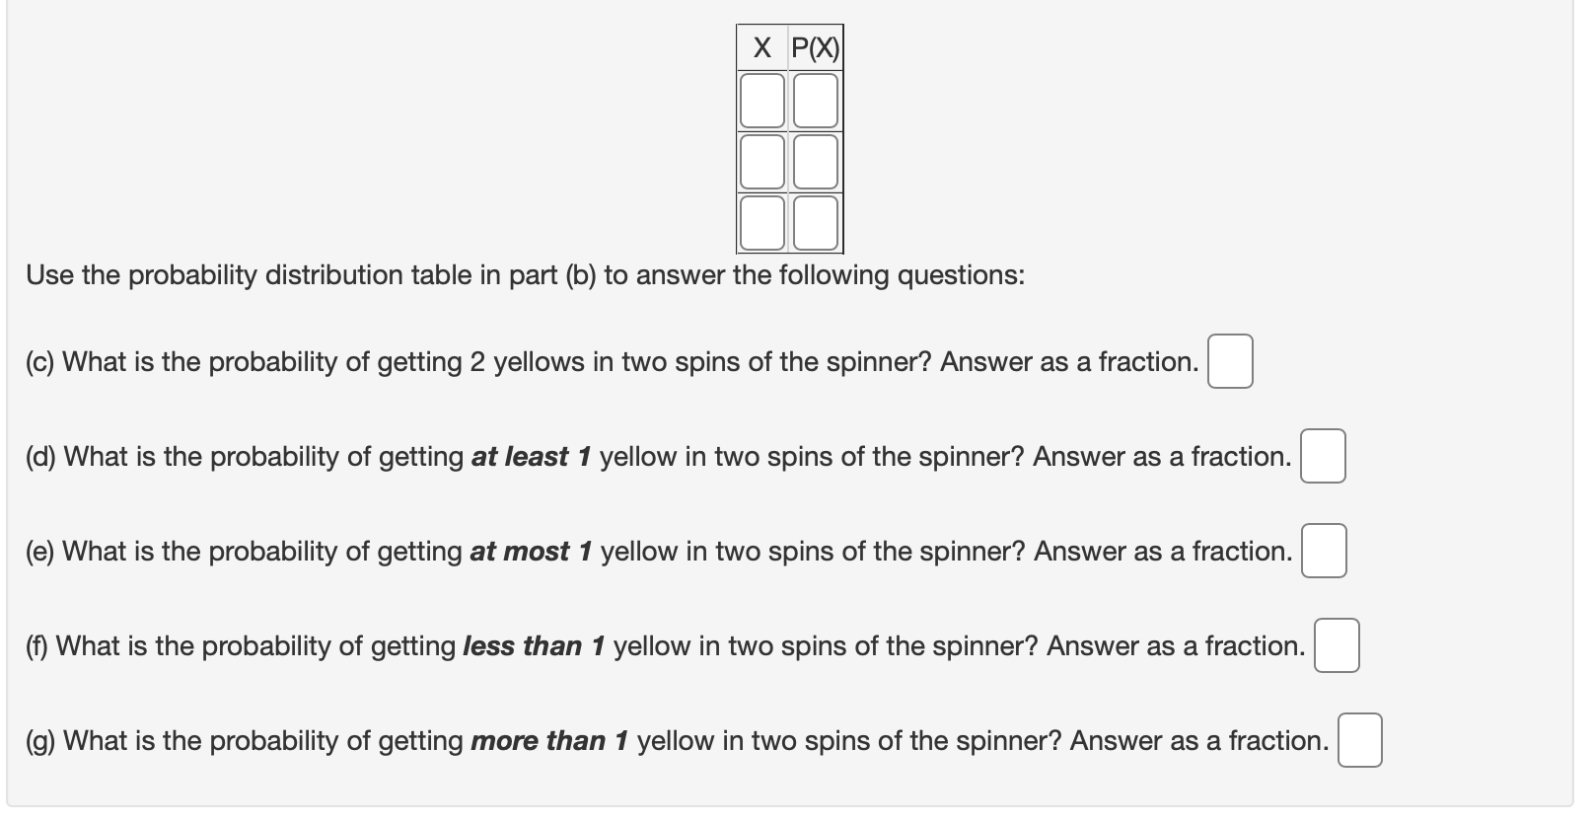The height and width of the screenshot is (823, 1592).
Task: Select the answer box for question (c)
Action: point(1229,361)
